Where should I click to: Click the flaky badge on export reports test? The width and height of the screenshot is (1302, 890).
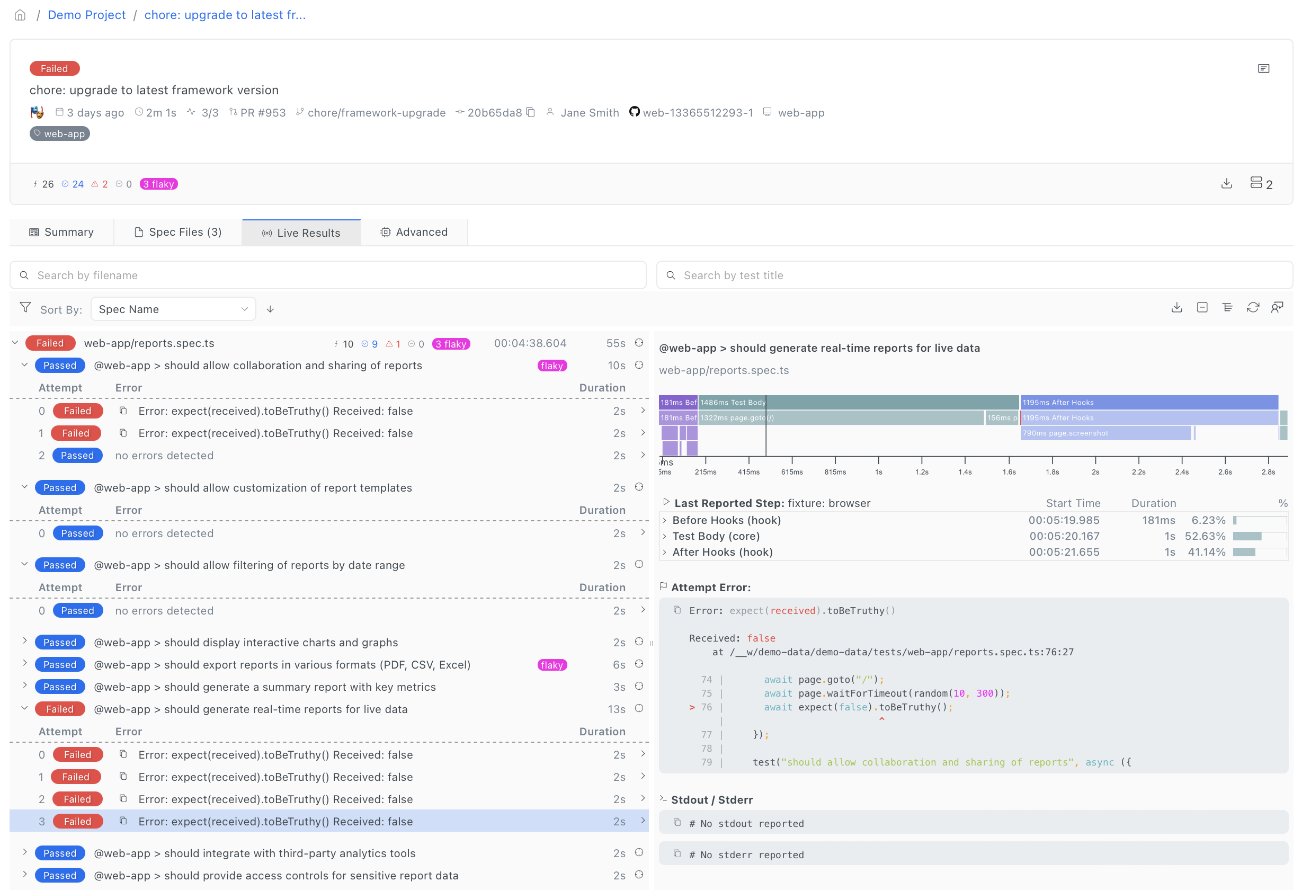point(552,665)
